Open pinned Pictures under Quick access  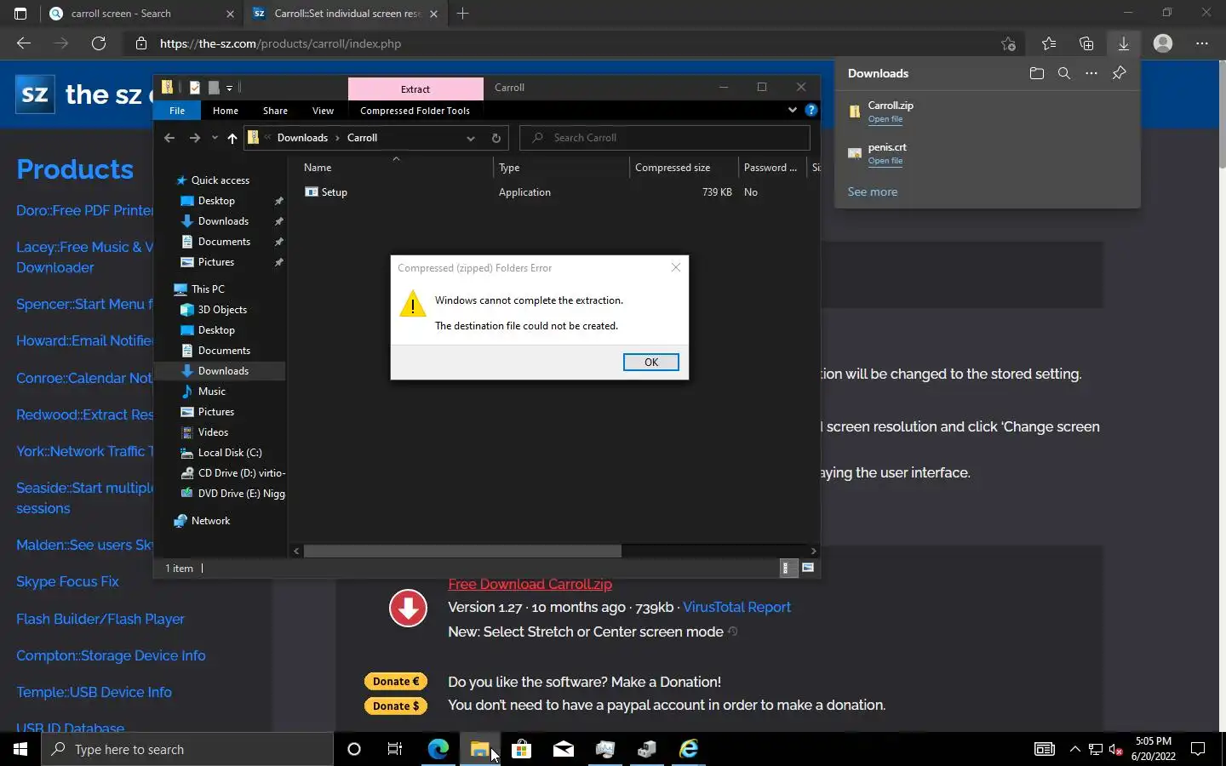pos(216,262)
